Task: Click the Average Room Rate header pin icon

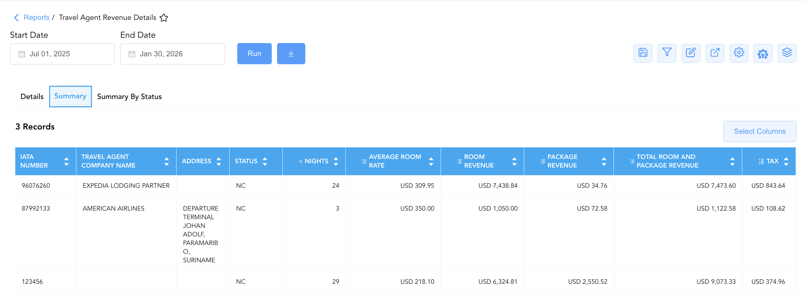Action: (x=364, y=161)
